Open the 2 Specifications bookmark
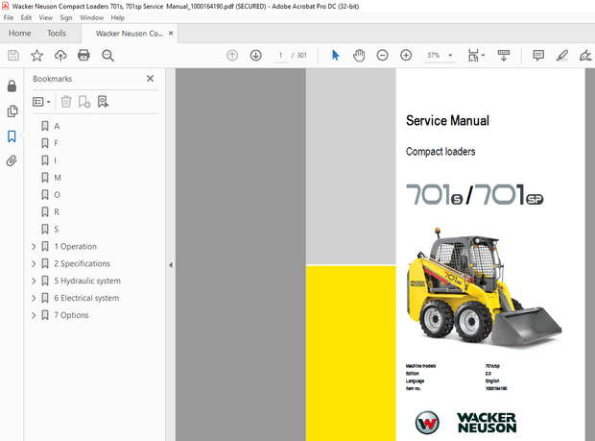The height and width of the screenshot is (441, 595). (x=82, y=263)
